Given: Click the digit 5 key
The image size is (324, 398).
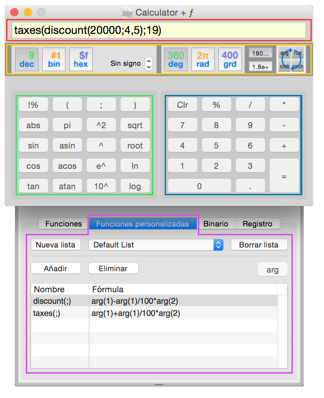Looking at the screenshot, I should coord(217,145).
